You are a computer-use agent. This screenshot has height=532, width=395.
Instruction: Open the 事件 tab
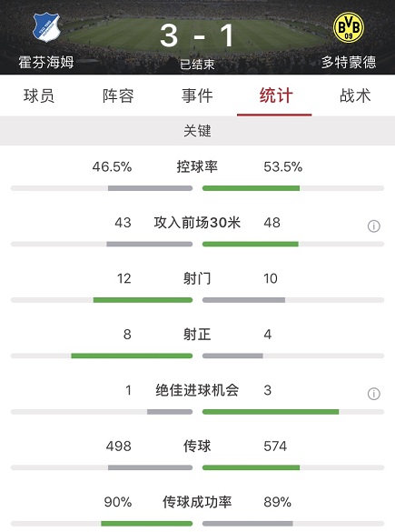coord(197,95)
